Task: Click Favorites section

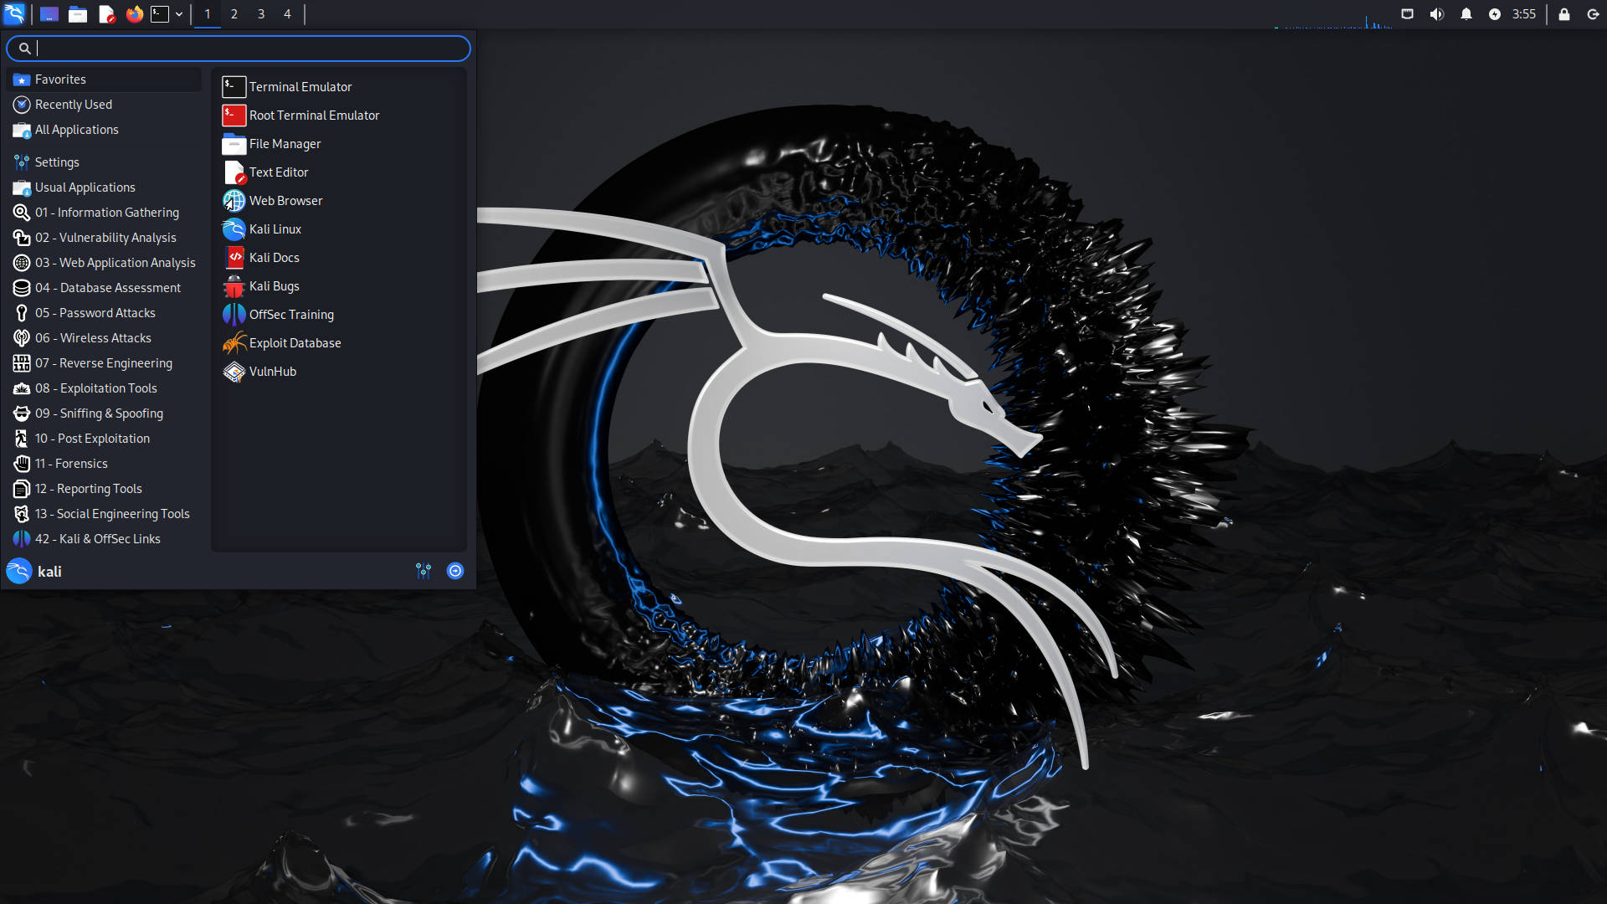Action: (59, 79)
